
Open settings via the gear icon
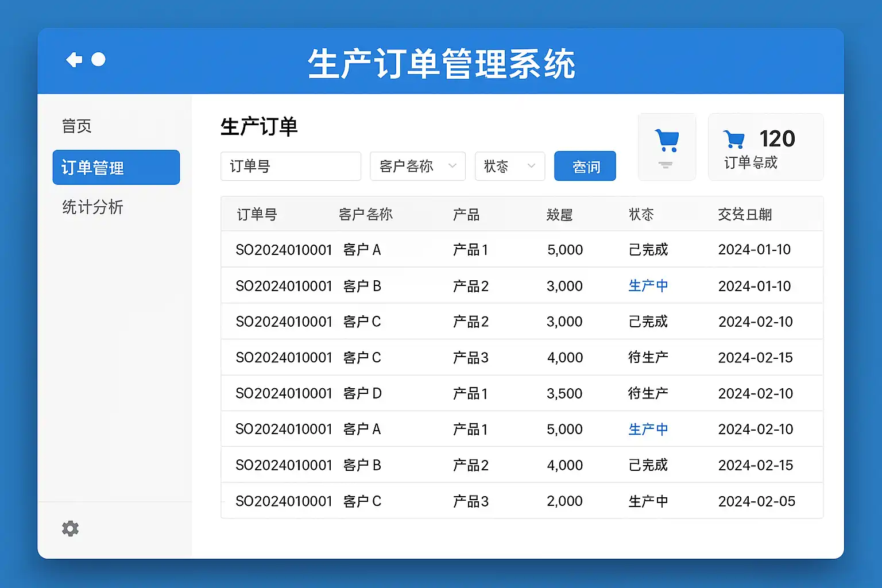(x=70, y=528)
